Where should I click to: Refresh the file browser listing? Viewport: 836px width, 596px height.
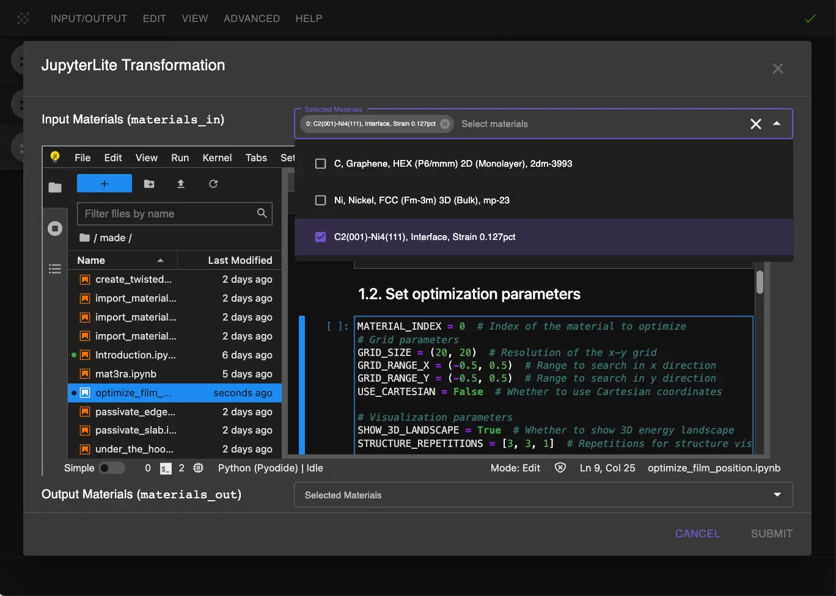(x=213, y=183)
